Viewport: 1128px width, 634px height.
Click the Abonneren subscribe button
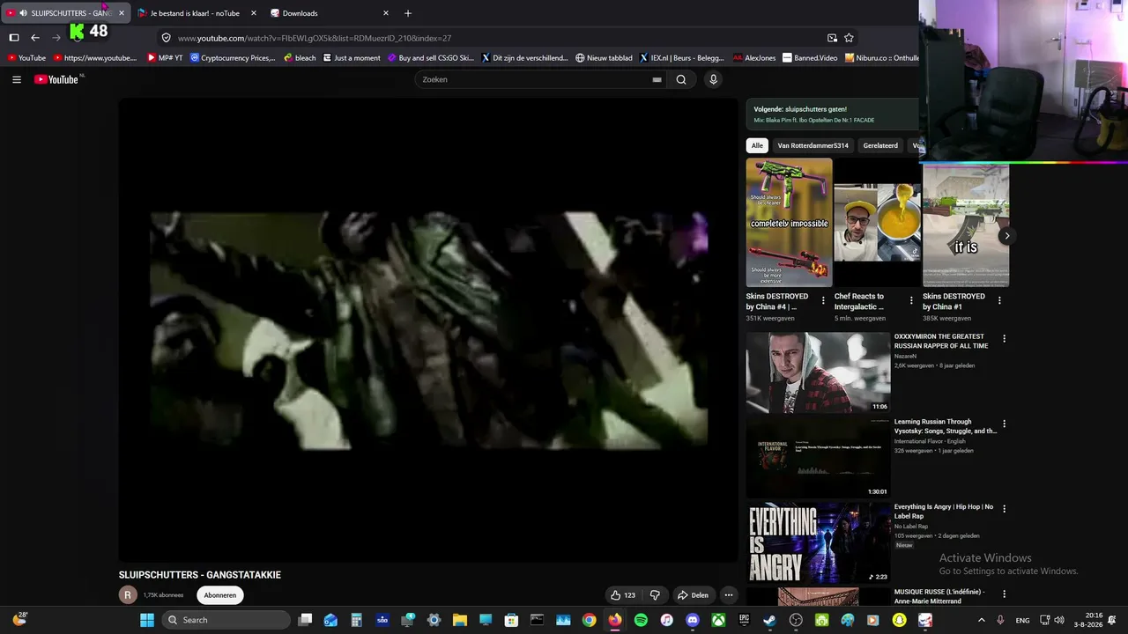click(x=220, y=595)
